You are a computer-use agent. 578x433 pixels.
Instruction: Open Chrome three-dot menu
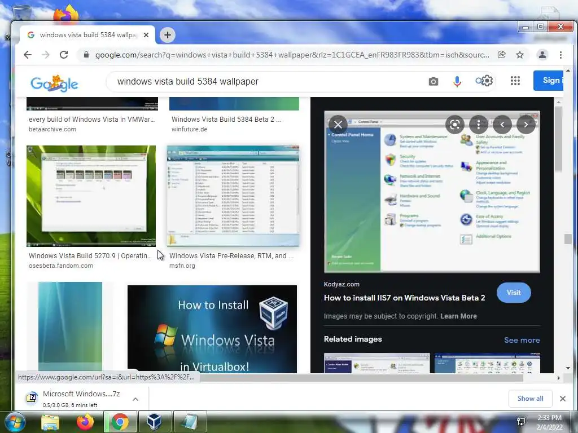[561, 55]
